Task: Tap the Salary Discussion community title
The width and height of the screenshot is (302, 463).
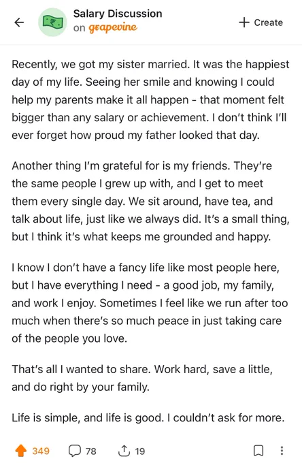Action: tap(118, 14)
